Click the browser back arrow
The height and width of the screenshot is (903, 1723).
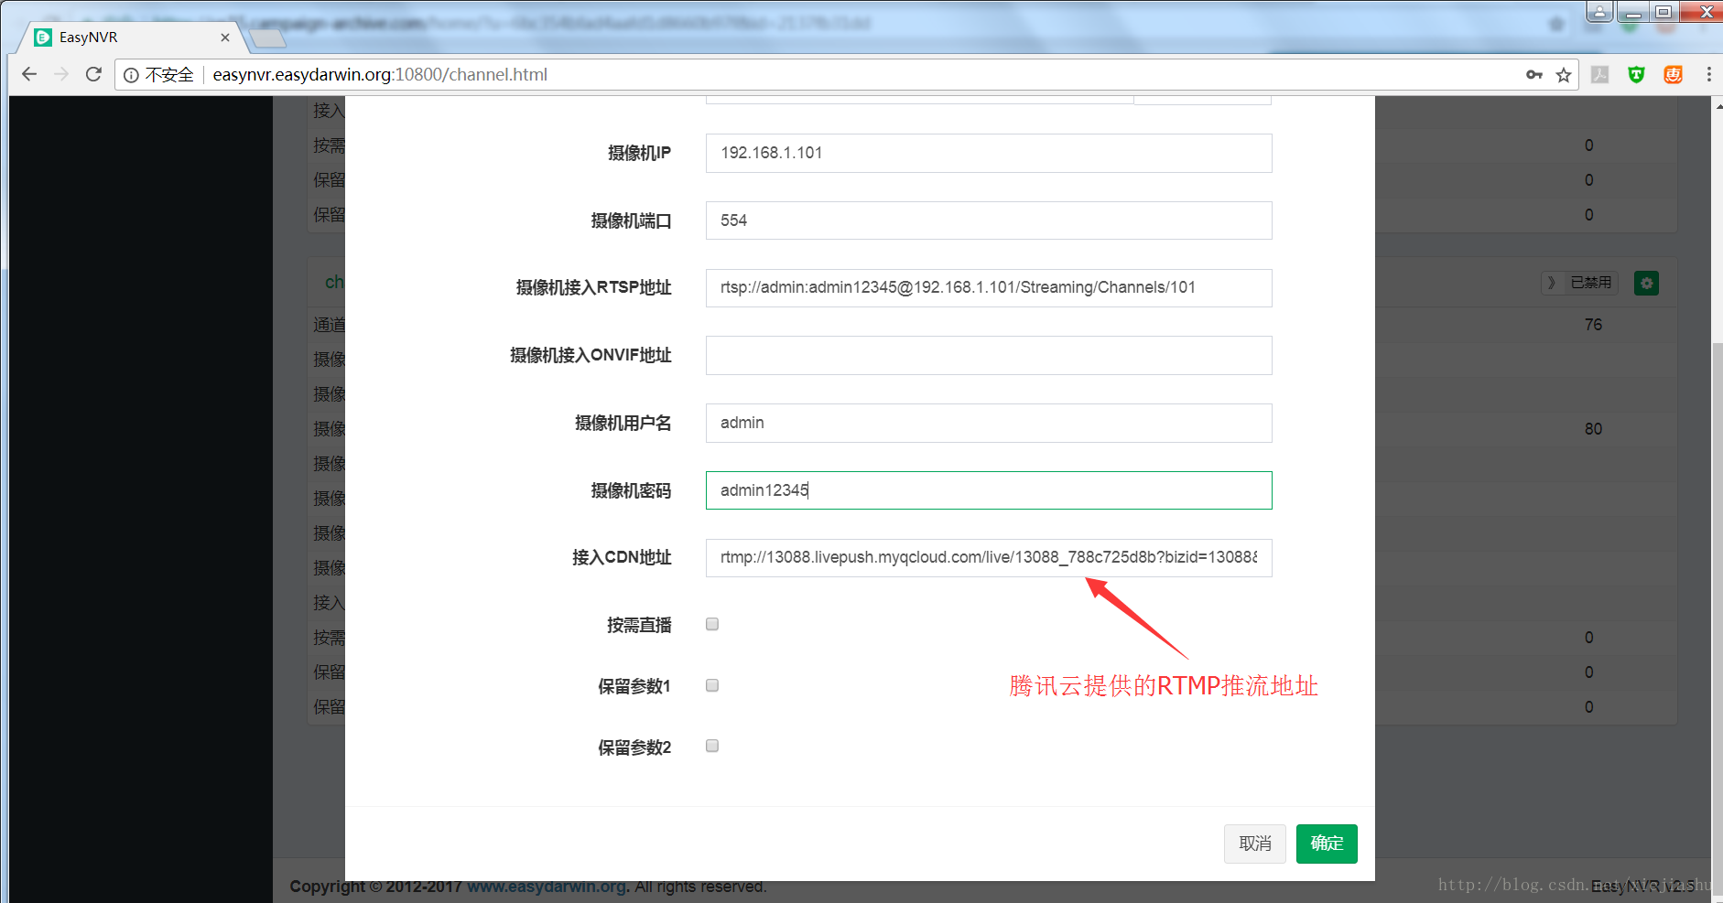pos(29,74)
